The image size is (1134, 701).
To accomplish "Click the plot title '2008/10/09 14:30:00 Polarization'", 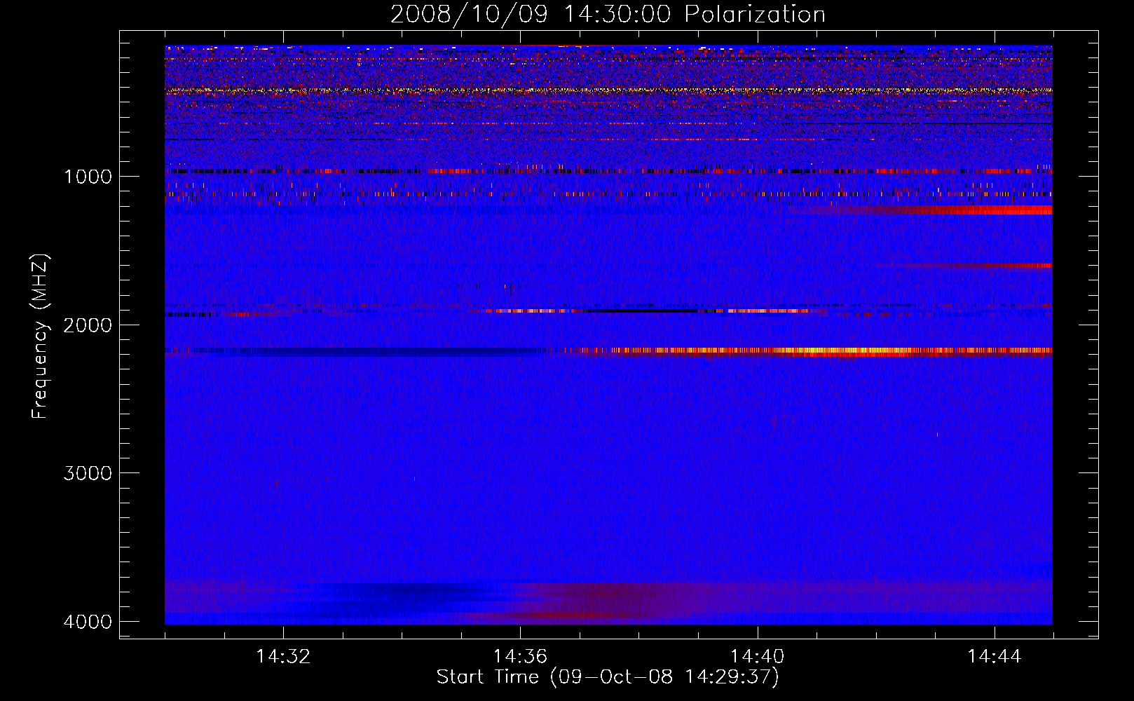I will pyautogui.click(x=608, y=15).
